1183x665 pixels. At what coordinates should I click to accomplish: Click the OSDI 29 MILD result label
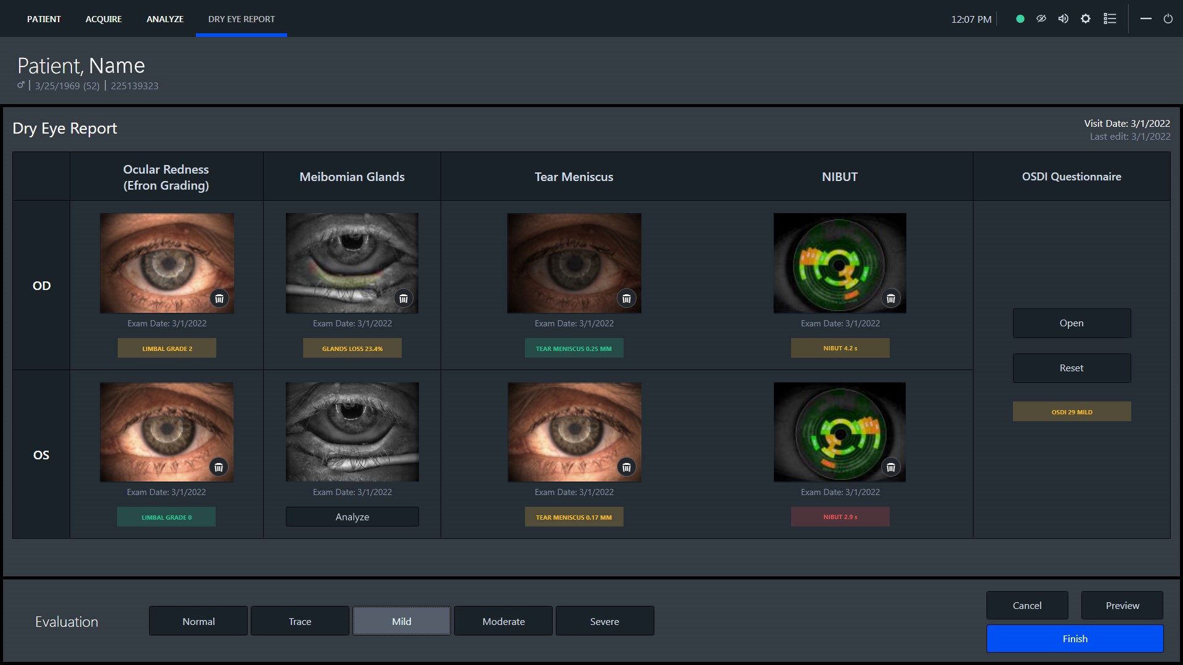click(1071, 412)
